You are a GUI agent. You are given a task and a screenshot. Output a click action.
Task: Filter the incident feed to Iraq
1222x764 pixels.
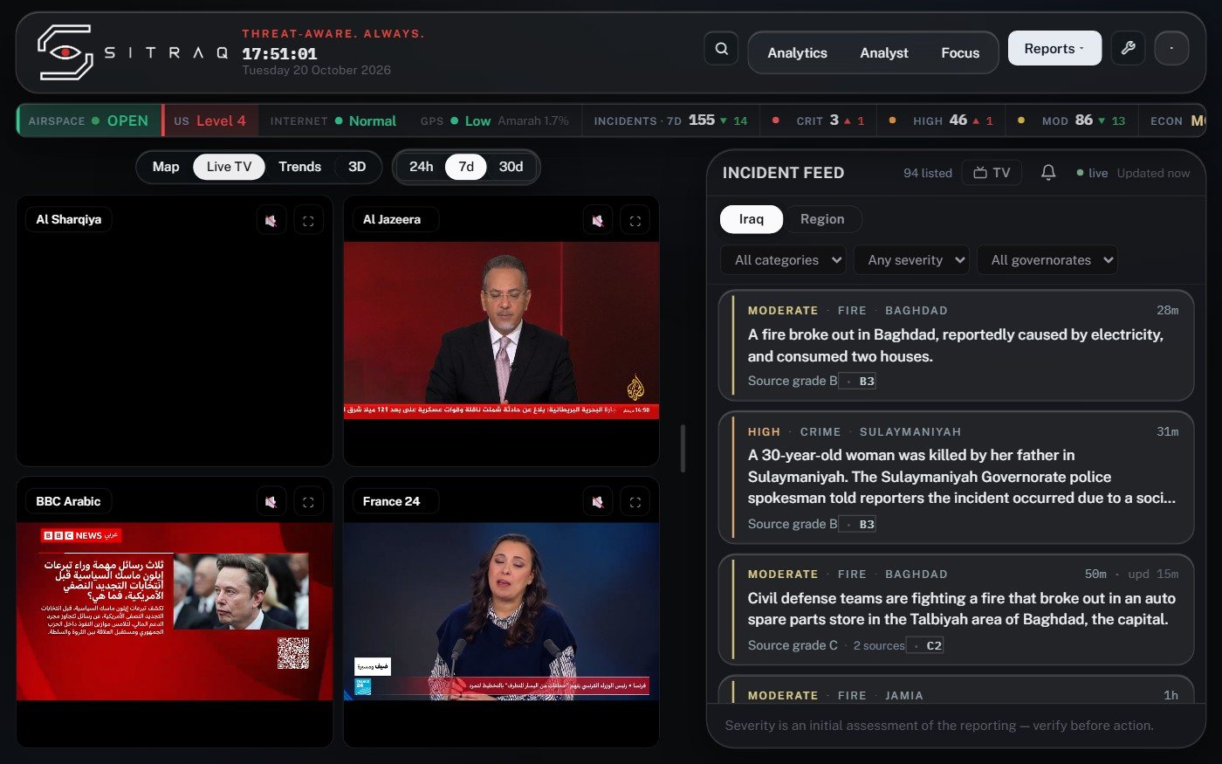coord(751,219)
